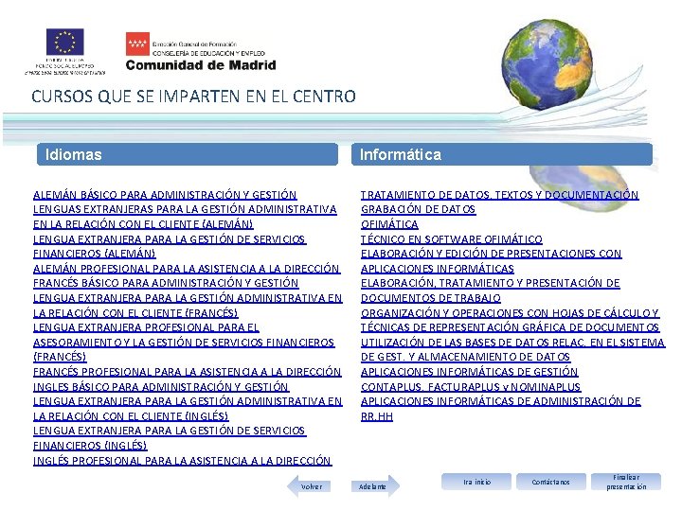This screenshot has height=511, width=682.
Task: Click the Contáctanos button
Action: click(x=551, y=482)
